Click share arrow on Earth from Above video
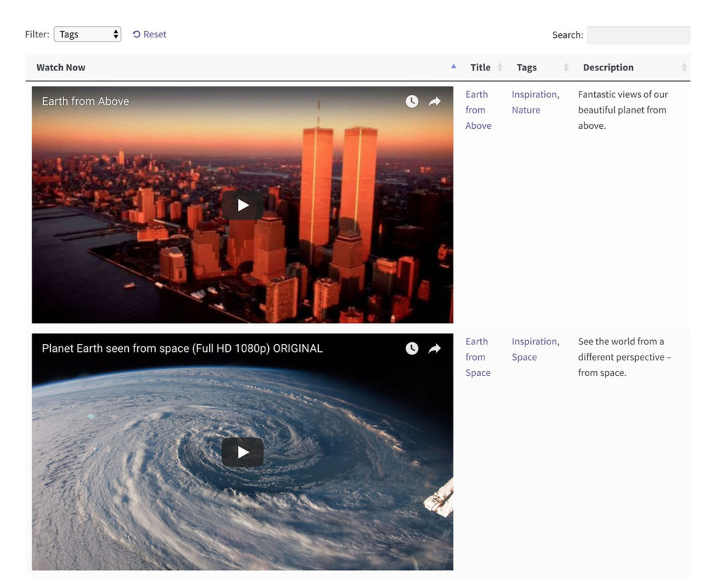Image resolution: width=721 pixels, height=578 pixels. 434,101
